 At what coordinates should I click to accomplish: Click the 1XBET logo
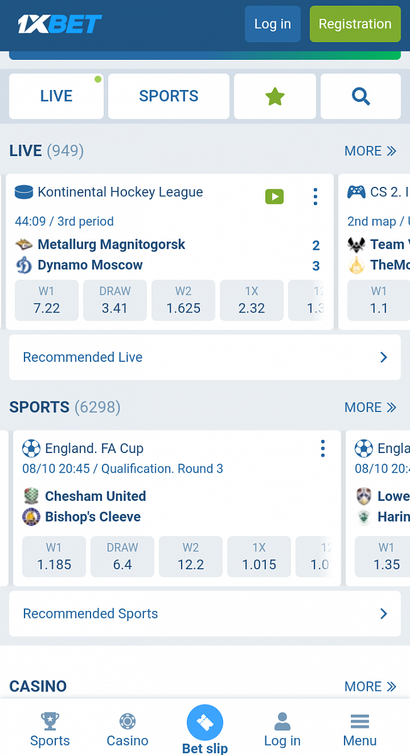(60, 24)
